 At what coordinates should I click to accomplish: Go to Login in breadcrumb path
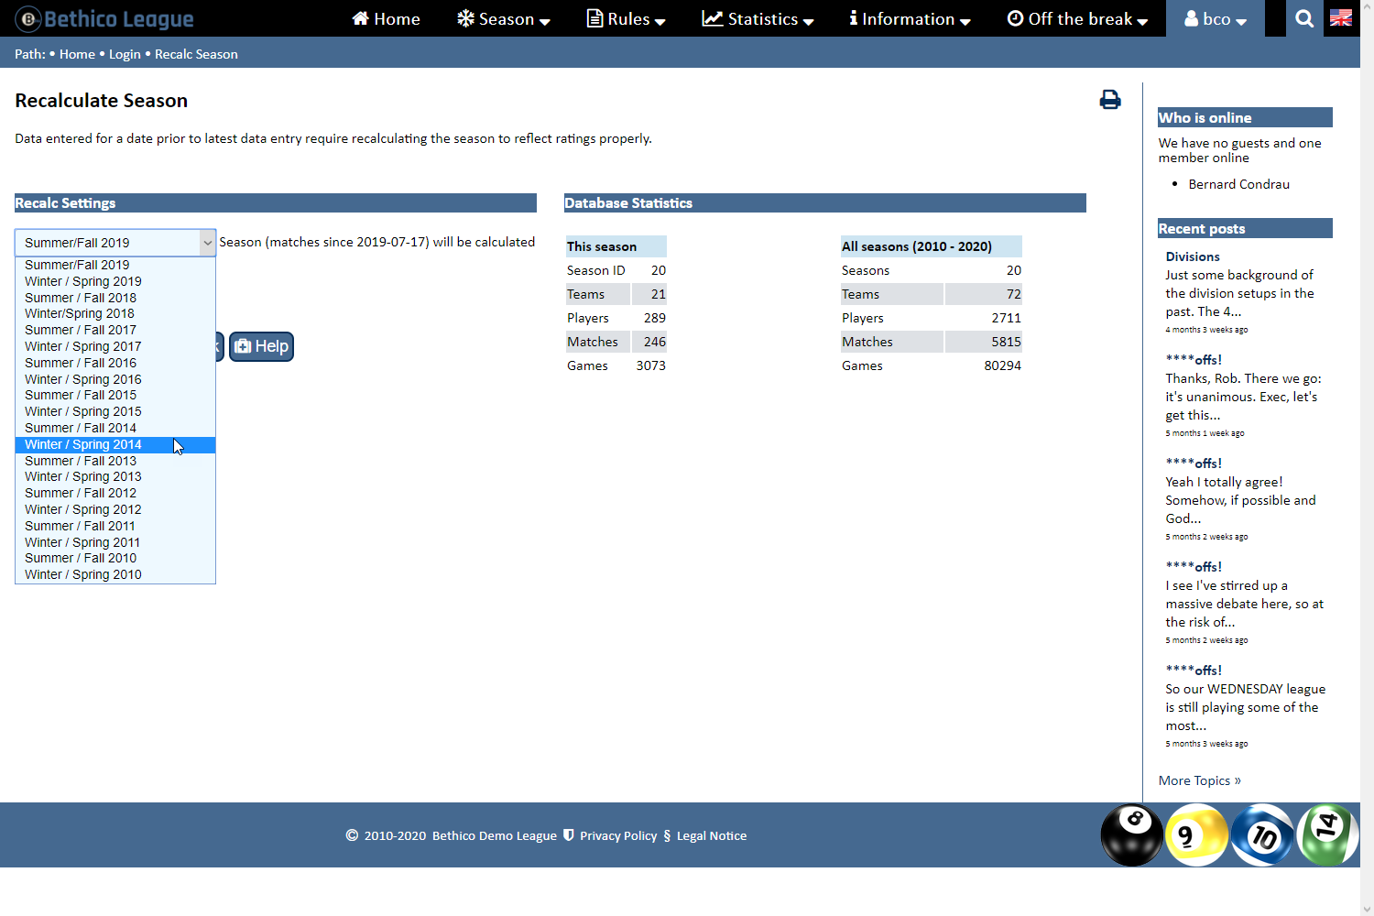point(125,54)
